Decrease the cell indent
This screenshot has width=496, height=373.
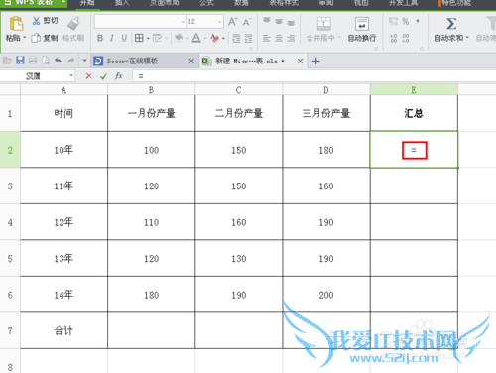click(x=236, y=39)
